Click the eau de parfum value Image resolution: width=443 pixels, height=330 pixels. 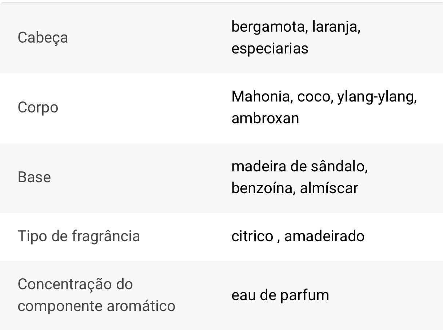280,295
